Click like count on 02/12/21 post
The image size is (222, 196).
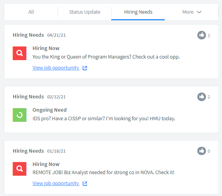(x=209, y=97)
